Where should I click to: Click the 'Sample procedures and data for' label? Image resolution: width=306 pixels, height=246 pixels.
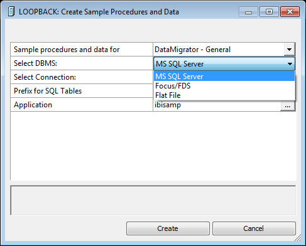(67, 50)
